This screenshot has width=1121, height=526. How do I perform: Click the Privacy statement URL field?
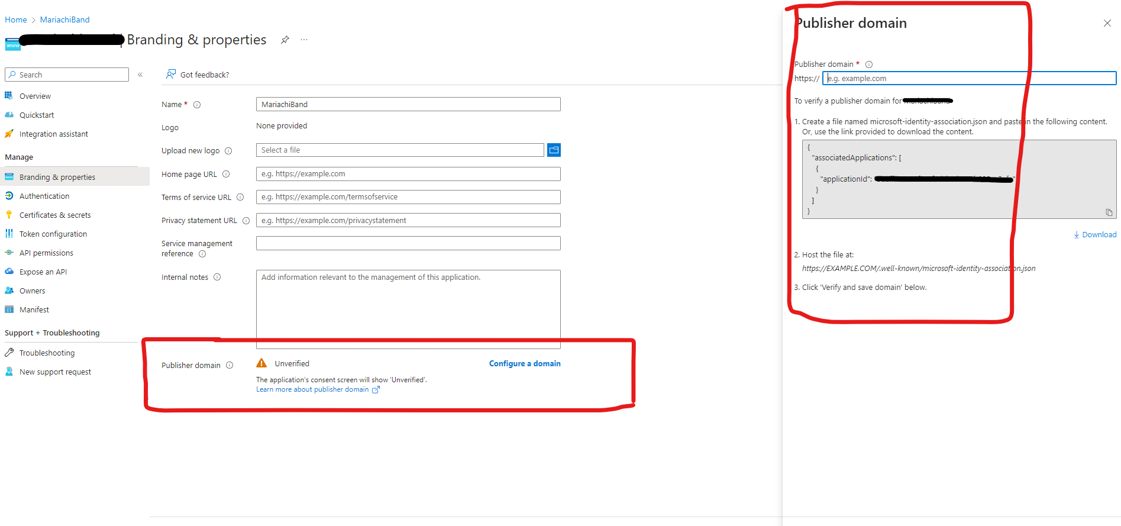tap(408, 220)
